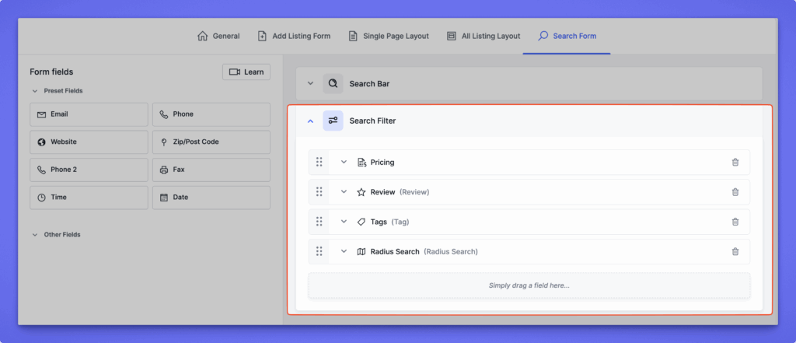Collapse the Preset Fields group

pyautogui.click(x=35, y=91)
